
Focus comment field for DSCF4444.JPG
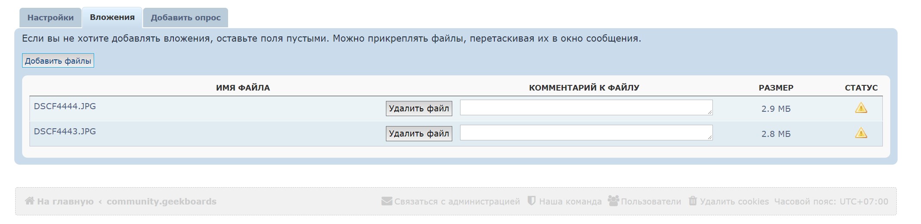coord(586,108)
